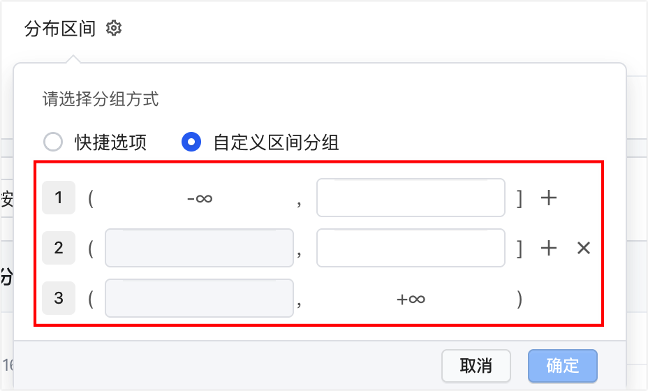Click the 取消 button
648x391 pixels.
tap(476, 366)
